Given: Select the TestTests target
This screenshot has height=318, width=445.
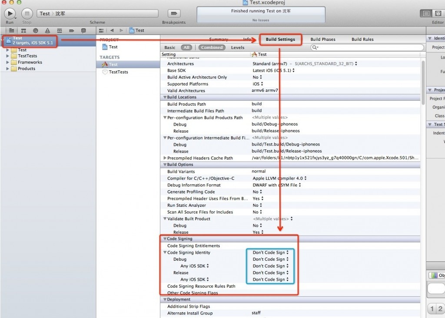Looking at the screenshot, I should pyautogui.click(x=118, y=72).
